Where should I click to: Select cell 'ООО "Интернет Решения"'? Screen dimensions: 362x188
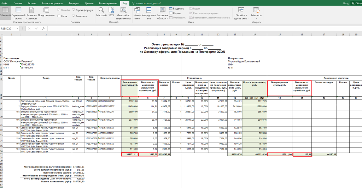point(18,61)
